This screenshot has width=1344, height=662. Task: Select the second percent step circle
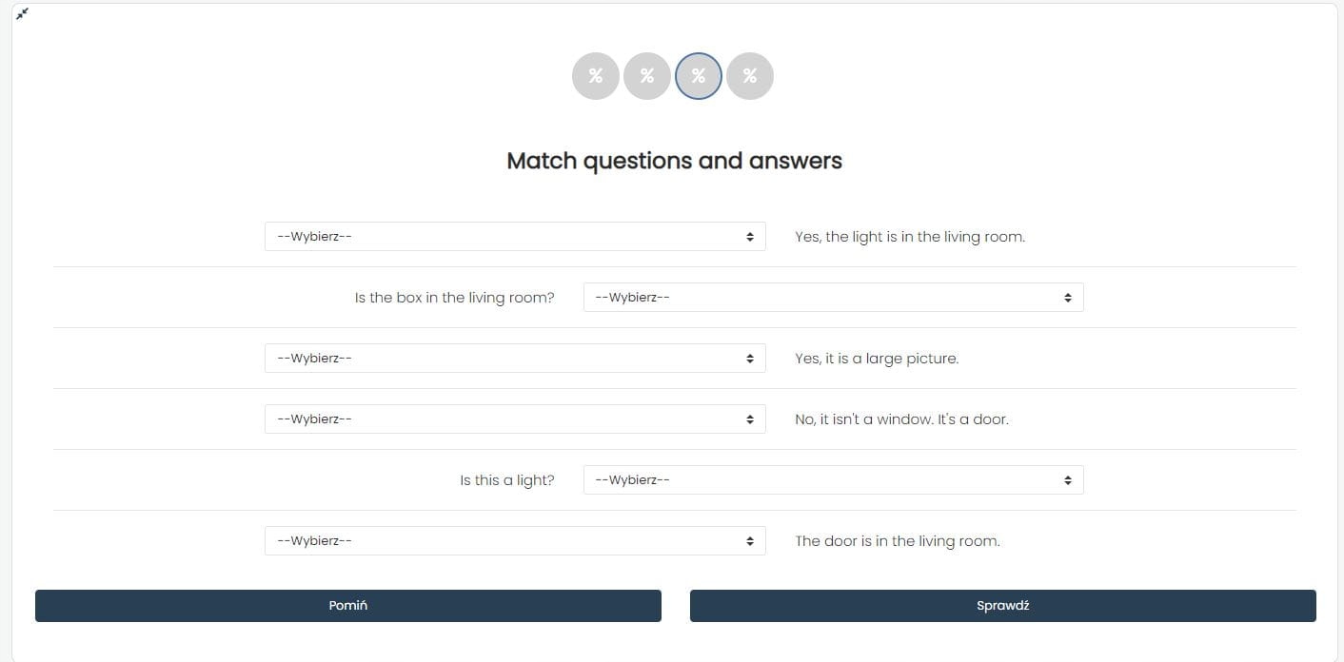pyautogui.click(x=647, y=76)
